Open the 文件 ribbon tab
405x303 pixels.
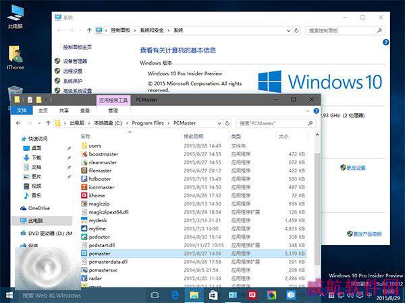tap(22, 110)
